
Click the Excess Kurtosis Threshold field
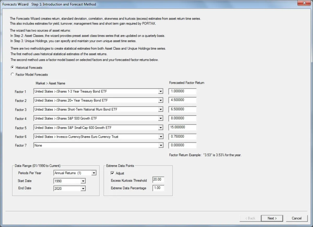pos(158,180)
